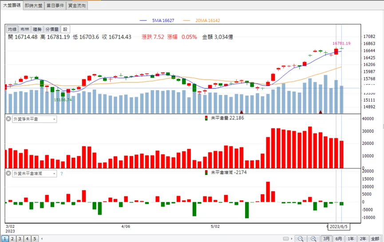
Task: Click the 4/06 date axis label
Action: point(126,226)
